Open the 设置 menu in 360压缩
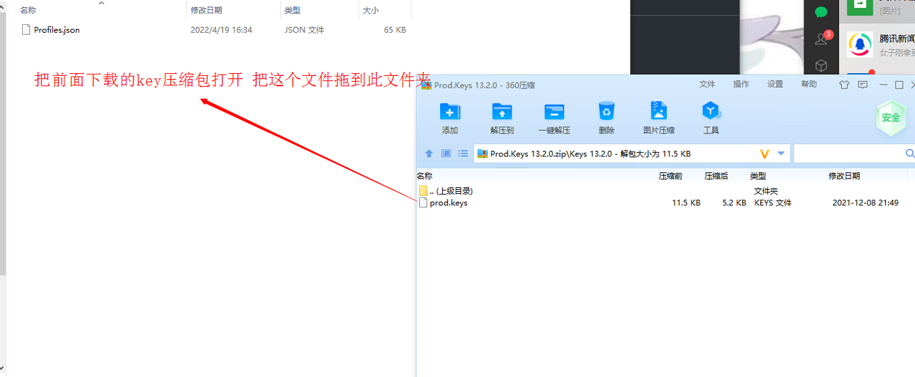 click(x=775, y=85)
